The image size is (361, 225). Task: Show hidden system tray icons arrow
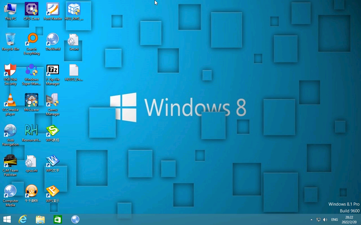pyautogui.click(x=311, y=220)
